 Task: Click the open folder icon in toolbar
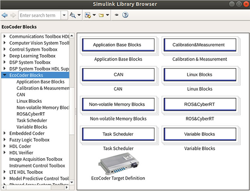pyautogui.click(x=101, y=15)
